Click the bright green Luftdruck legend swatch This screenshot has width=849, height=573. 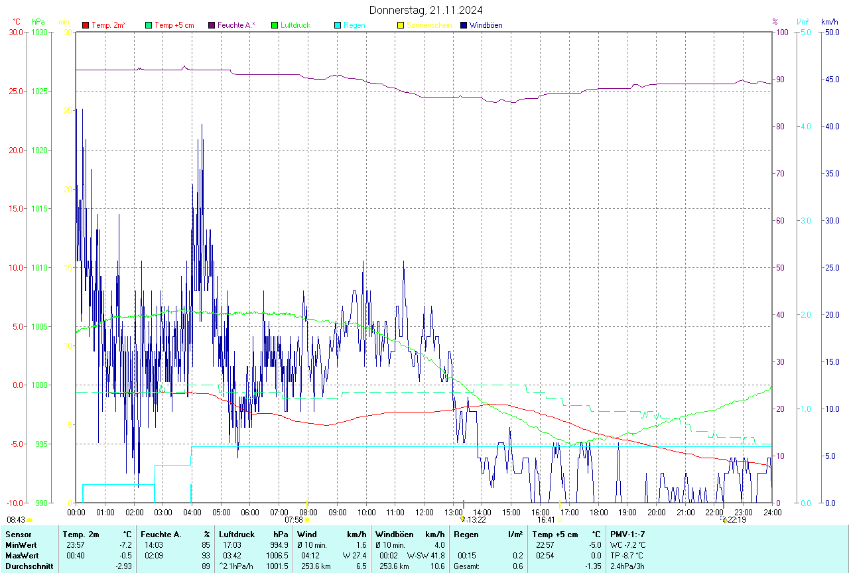275,25
